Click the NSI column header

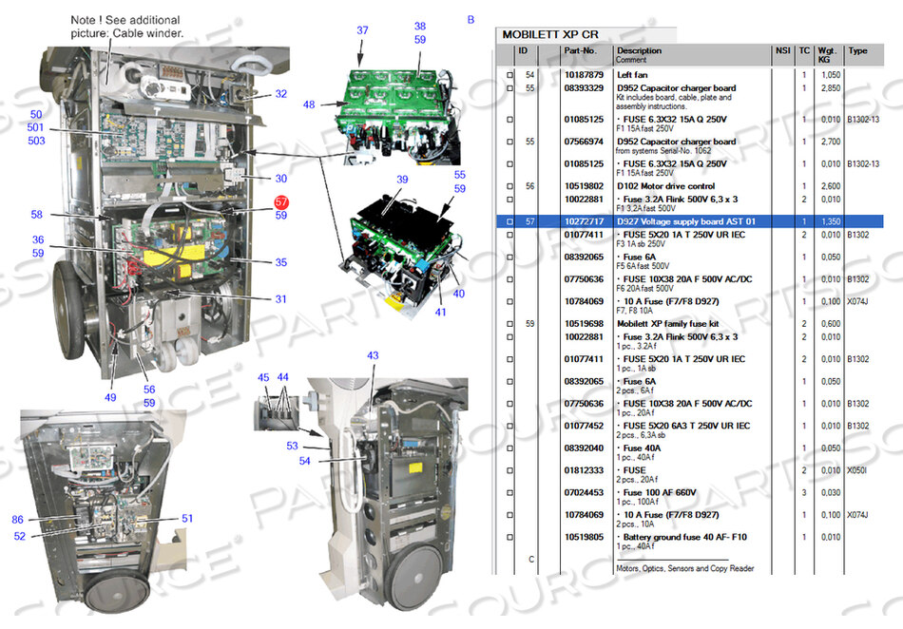pos(782,50)
